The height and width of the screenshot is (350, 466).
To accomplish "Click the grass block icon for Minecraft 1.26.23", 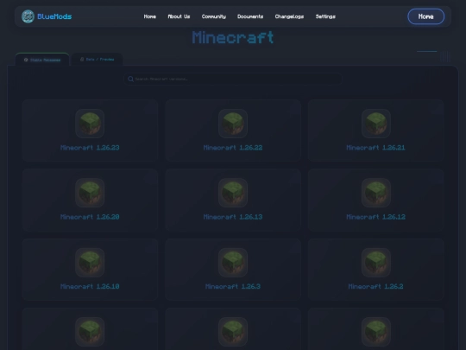I will pyautogui.click(x=90, y=124).
